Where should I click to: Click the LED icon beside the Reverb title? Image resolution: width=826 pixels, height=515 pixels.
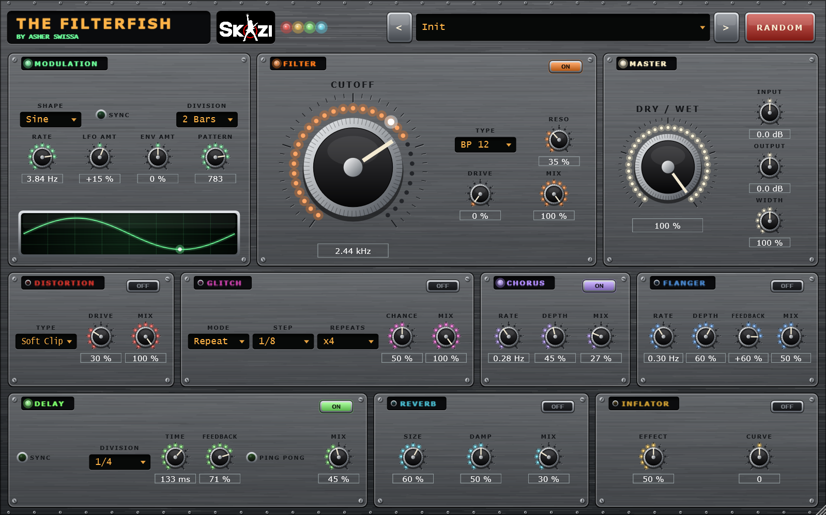tap(393, 404)
